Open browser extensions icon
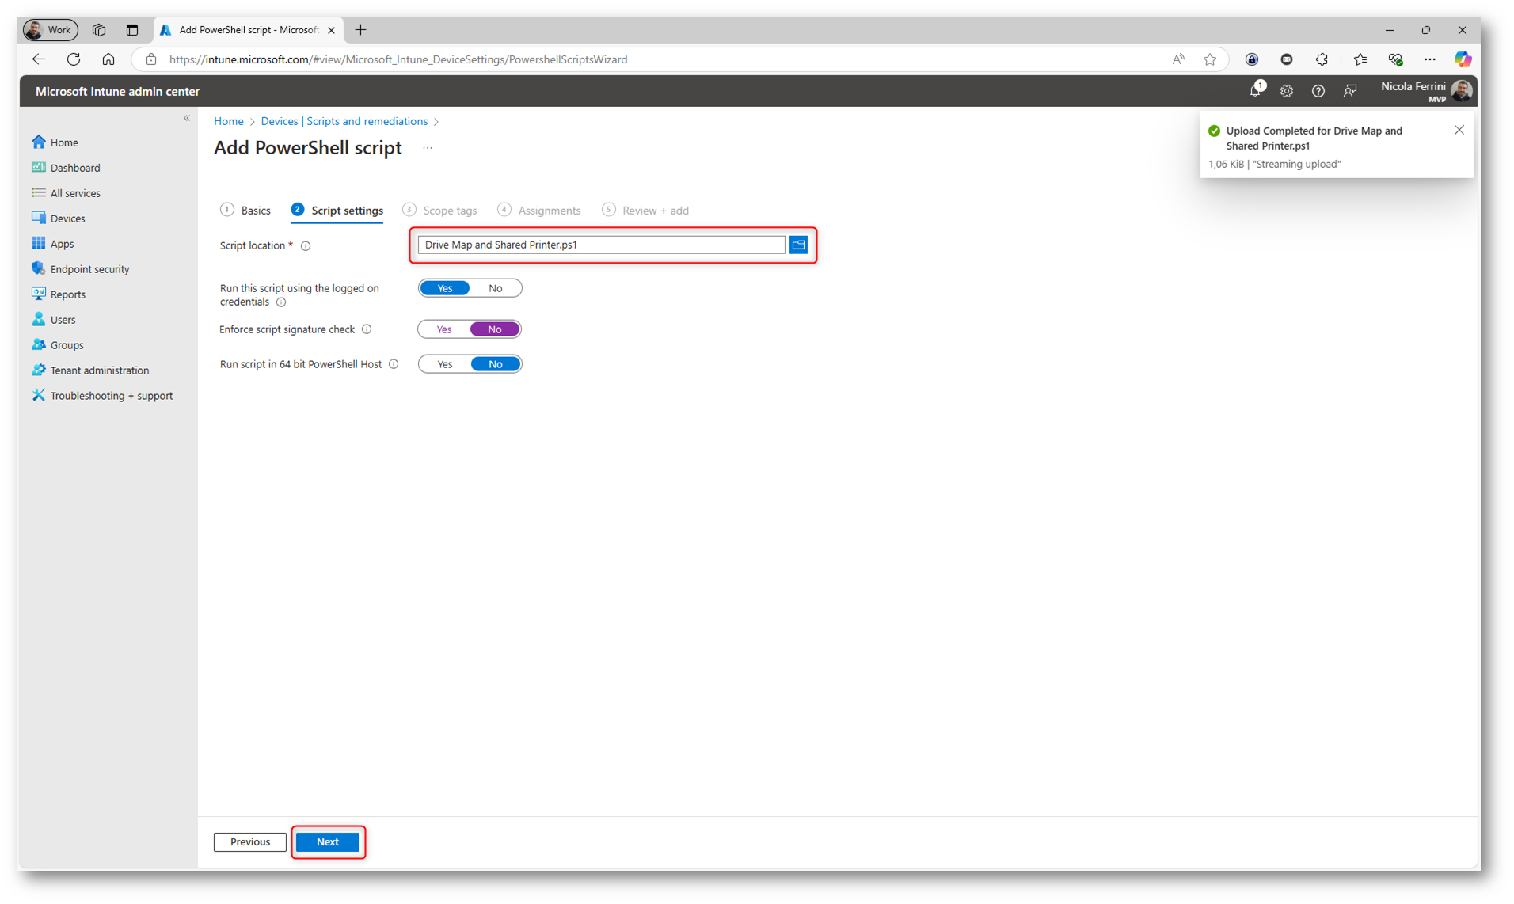1514x904 pixels. point(1322,59)
